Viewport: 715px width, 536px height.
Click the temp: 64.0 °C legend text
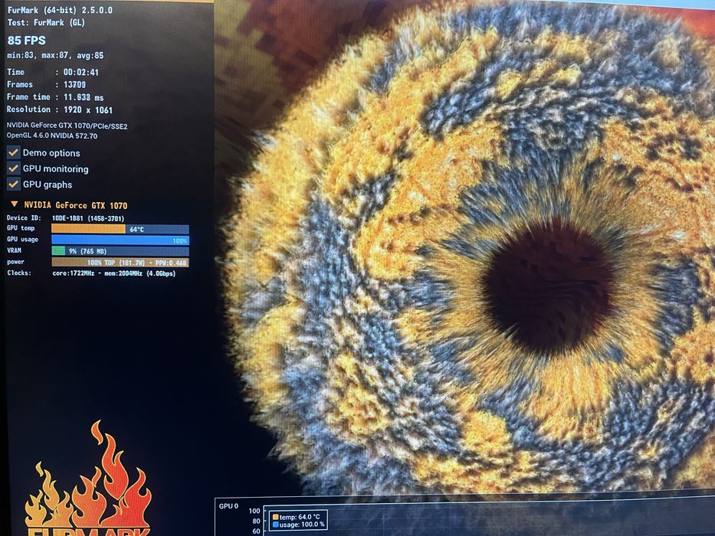pos(300,517)
